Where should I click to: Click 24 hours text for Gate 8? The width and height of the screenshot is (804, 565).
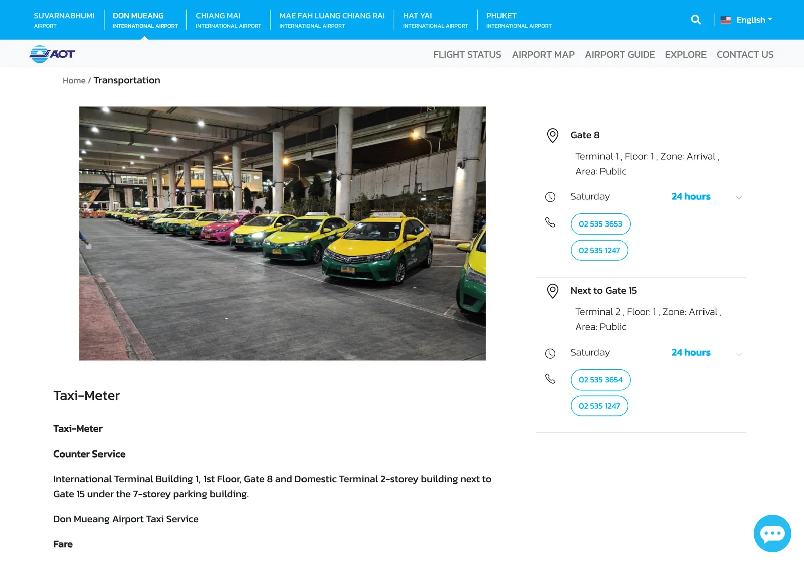click(691, 196)
